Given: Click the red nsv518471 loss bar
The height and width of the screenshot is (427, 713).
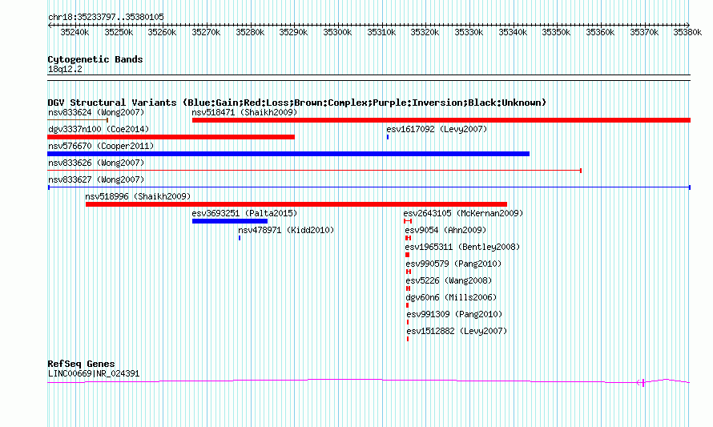Looking at the screenshot, I should point(441,120).
